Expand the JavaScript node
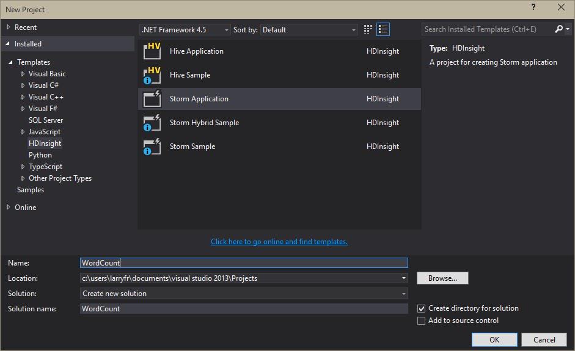This screenshot has height=351, width=575. 23,132
